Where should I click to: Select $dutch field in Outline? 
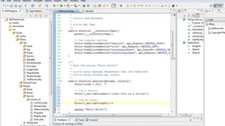[196, 49]
